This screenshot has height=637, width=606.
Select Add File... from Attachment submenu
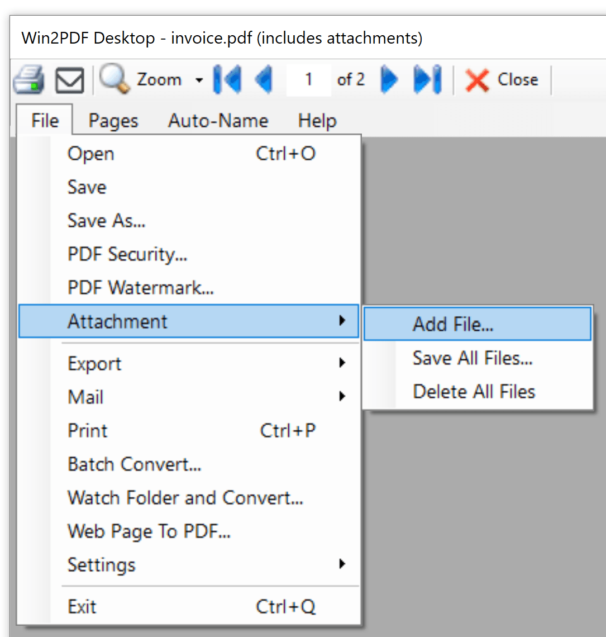pyautogui.click(x=453, y=324)
